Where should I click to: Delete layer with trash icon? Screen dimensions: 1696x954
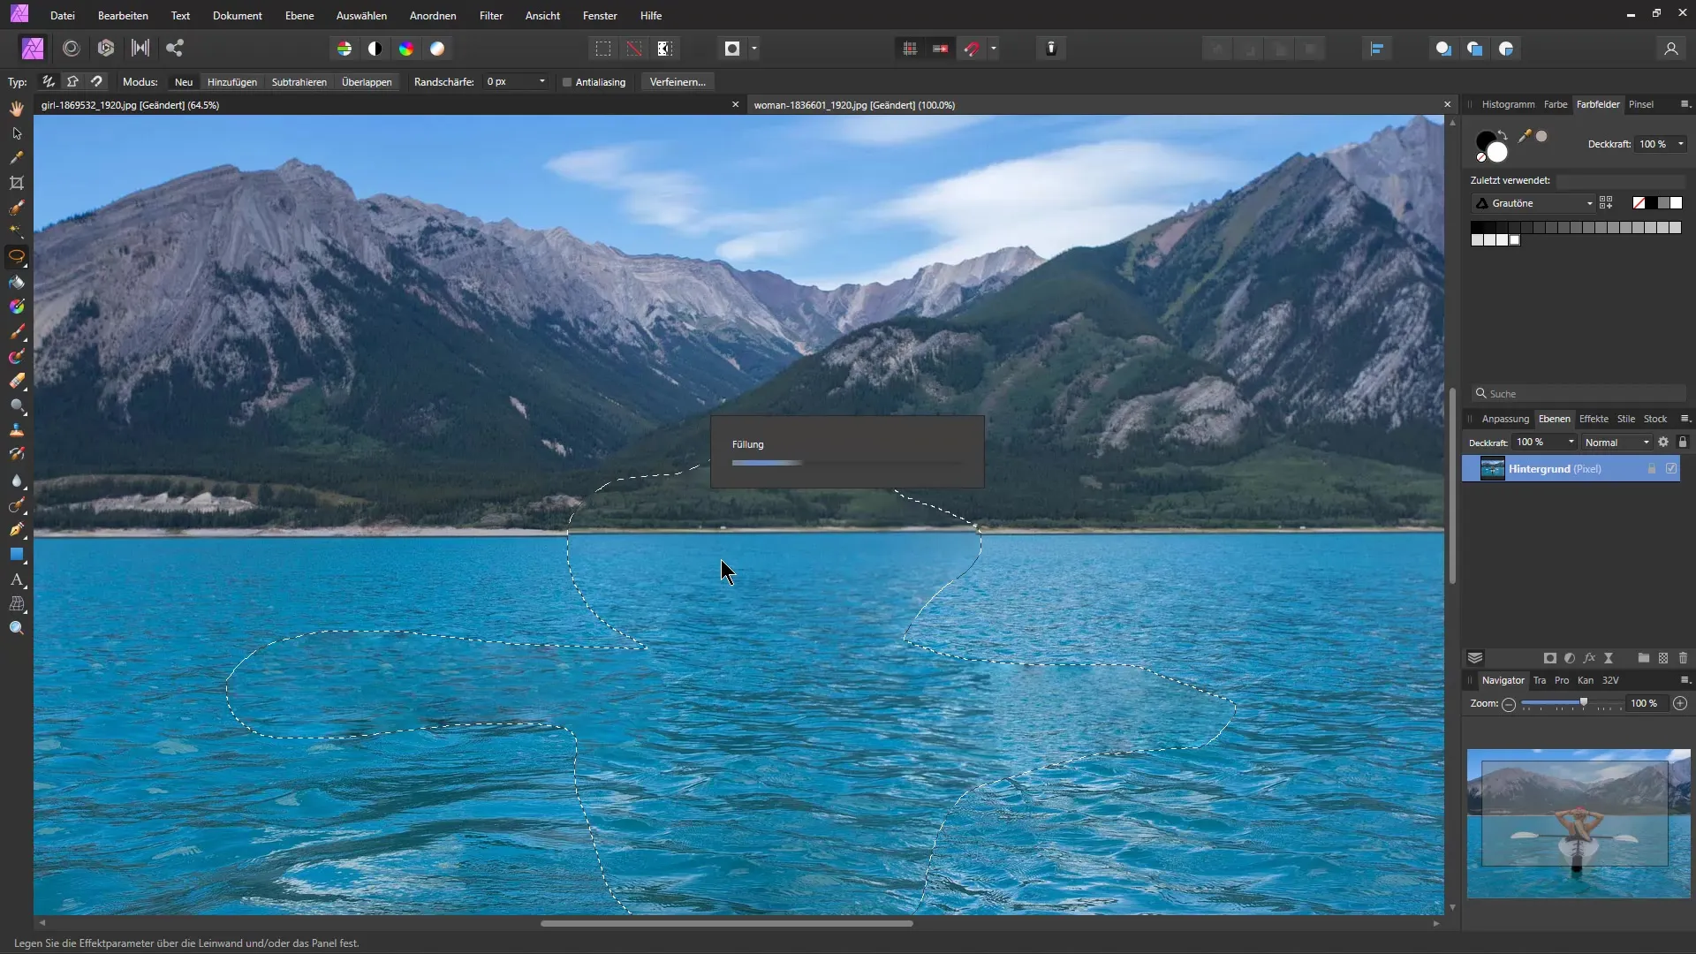point(1683,658)
